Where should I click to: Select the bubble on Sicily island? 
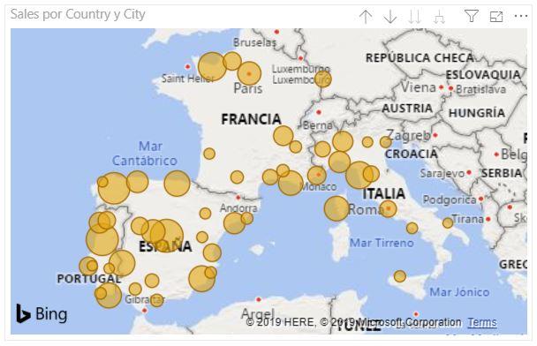[x=400, y=276]
